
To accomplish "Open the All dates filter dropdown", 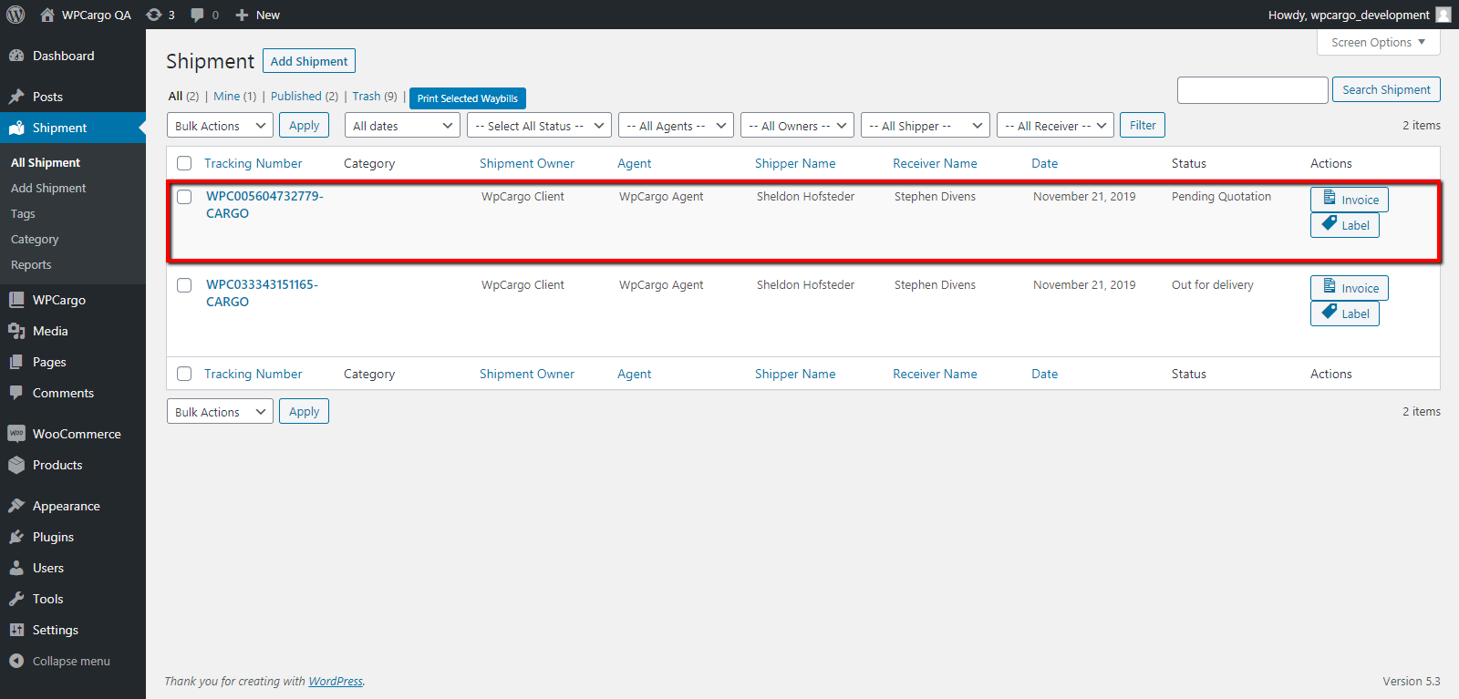I will [x=402, y=126].
